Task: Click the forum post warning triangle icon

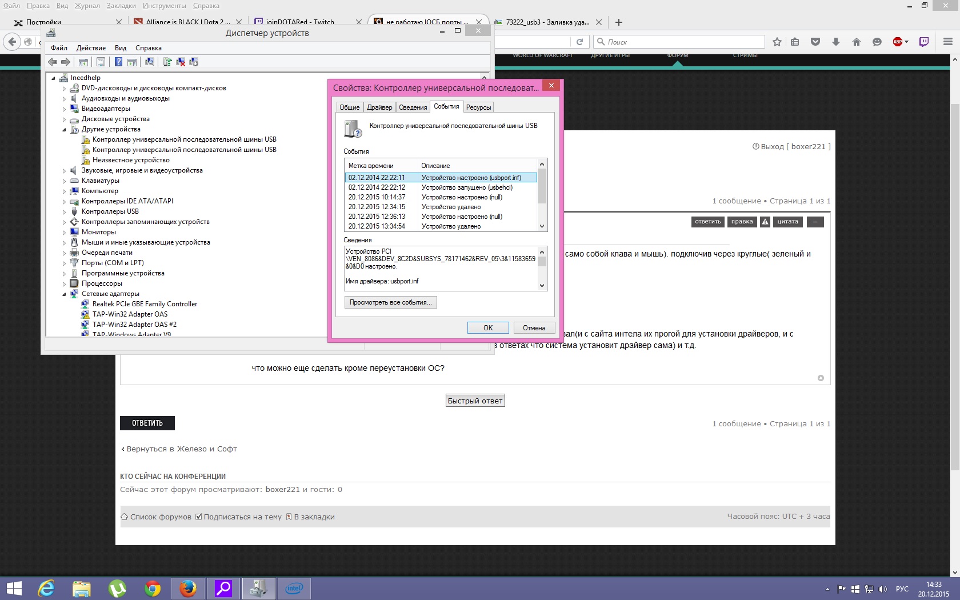Action: (765, 222)
